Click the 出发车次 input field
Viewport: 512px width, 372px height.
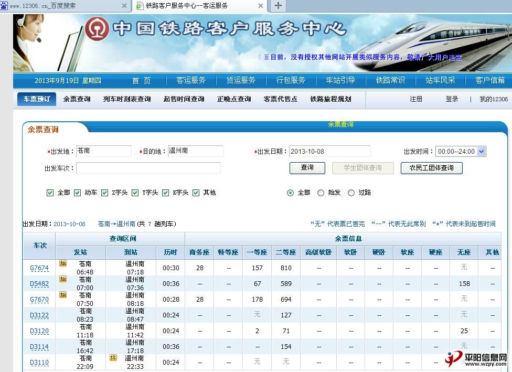tap(148, 168)
